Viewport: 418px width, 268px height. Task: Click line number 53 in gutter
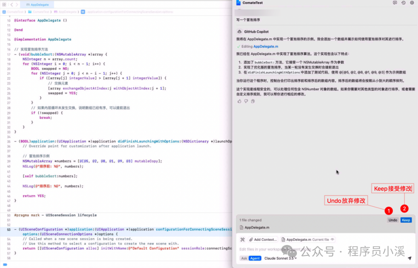tap(9, 230)
